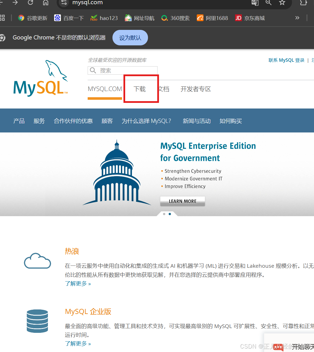Click the database stack icon
Viewport: 314px width, 352px height.
pyautogui.click(x=37, y=321)
